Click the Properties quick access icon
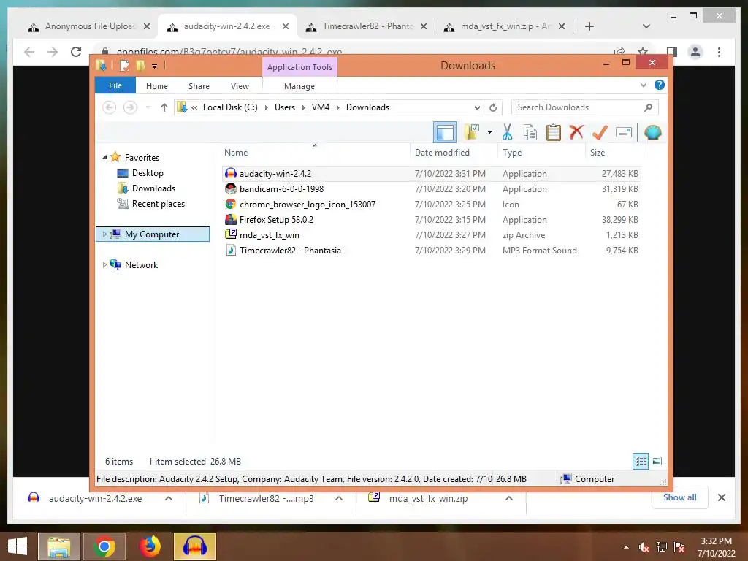748x561 pixels. coord(124,66)
